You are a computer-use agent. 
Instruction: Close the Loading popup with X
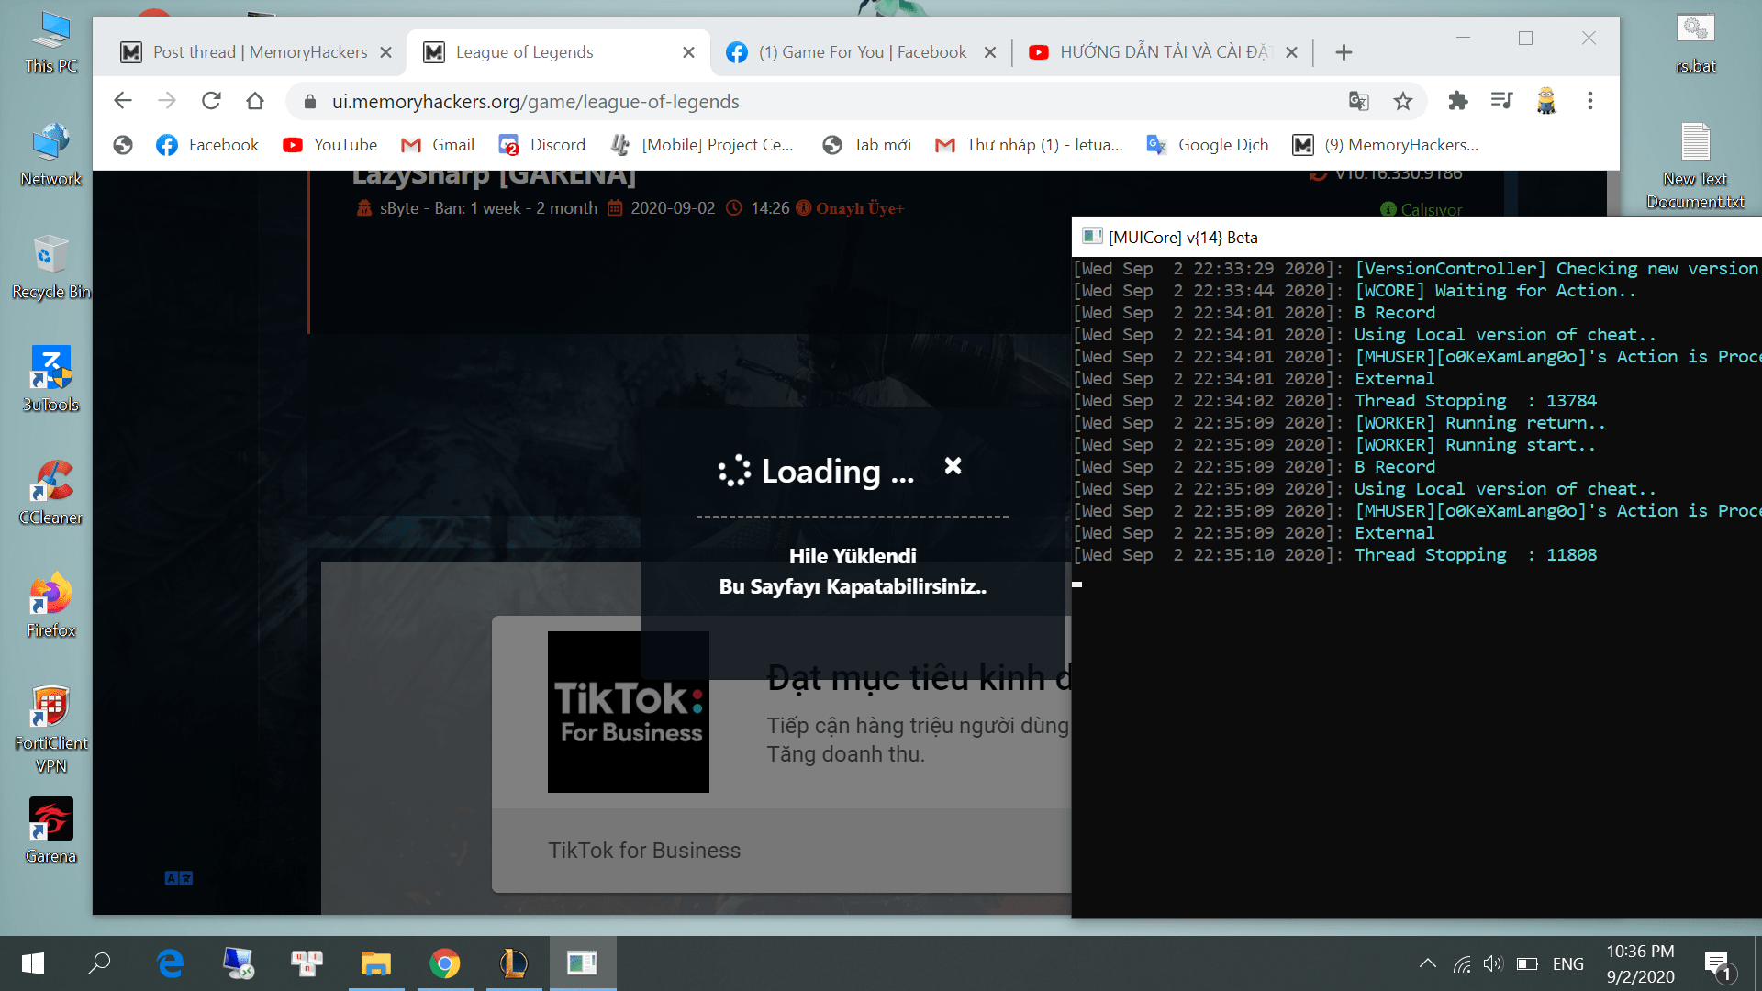(x=953, y=466)
